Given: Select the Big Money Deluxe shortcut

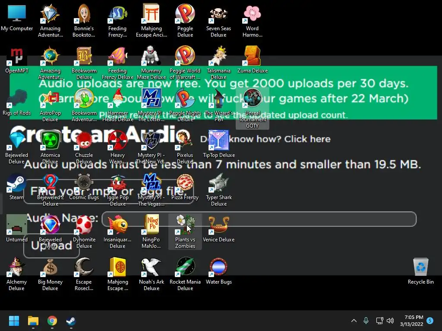Looking at the screenshot, I should [50, 275].
